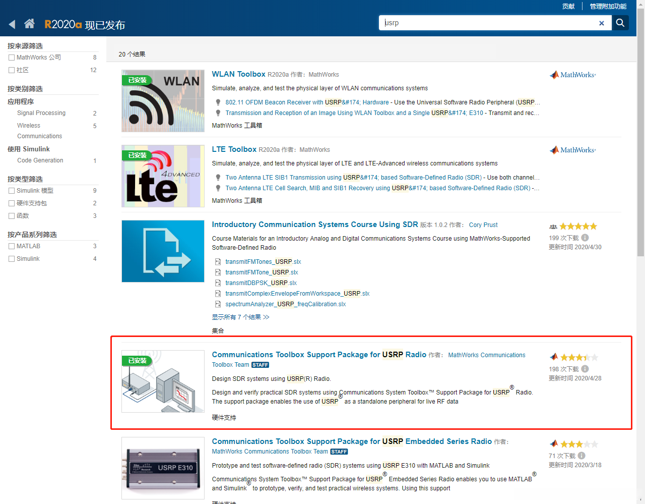Click the R2020a 现已发布 banner
Screen dimensions: 645x504
click(85, 24)
